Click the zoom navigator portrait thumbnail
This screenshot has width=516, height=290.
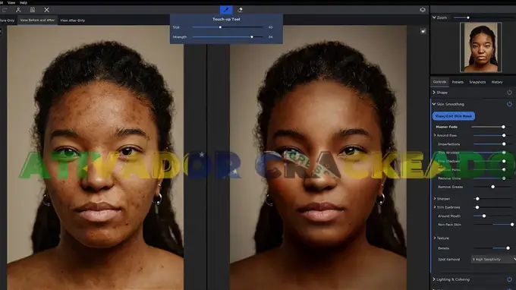481,47
